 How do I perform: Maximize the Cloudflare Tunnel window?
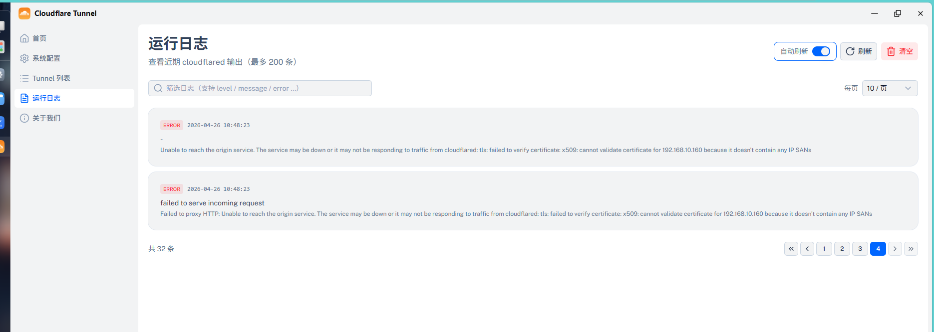pos(898,13)
